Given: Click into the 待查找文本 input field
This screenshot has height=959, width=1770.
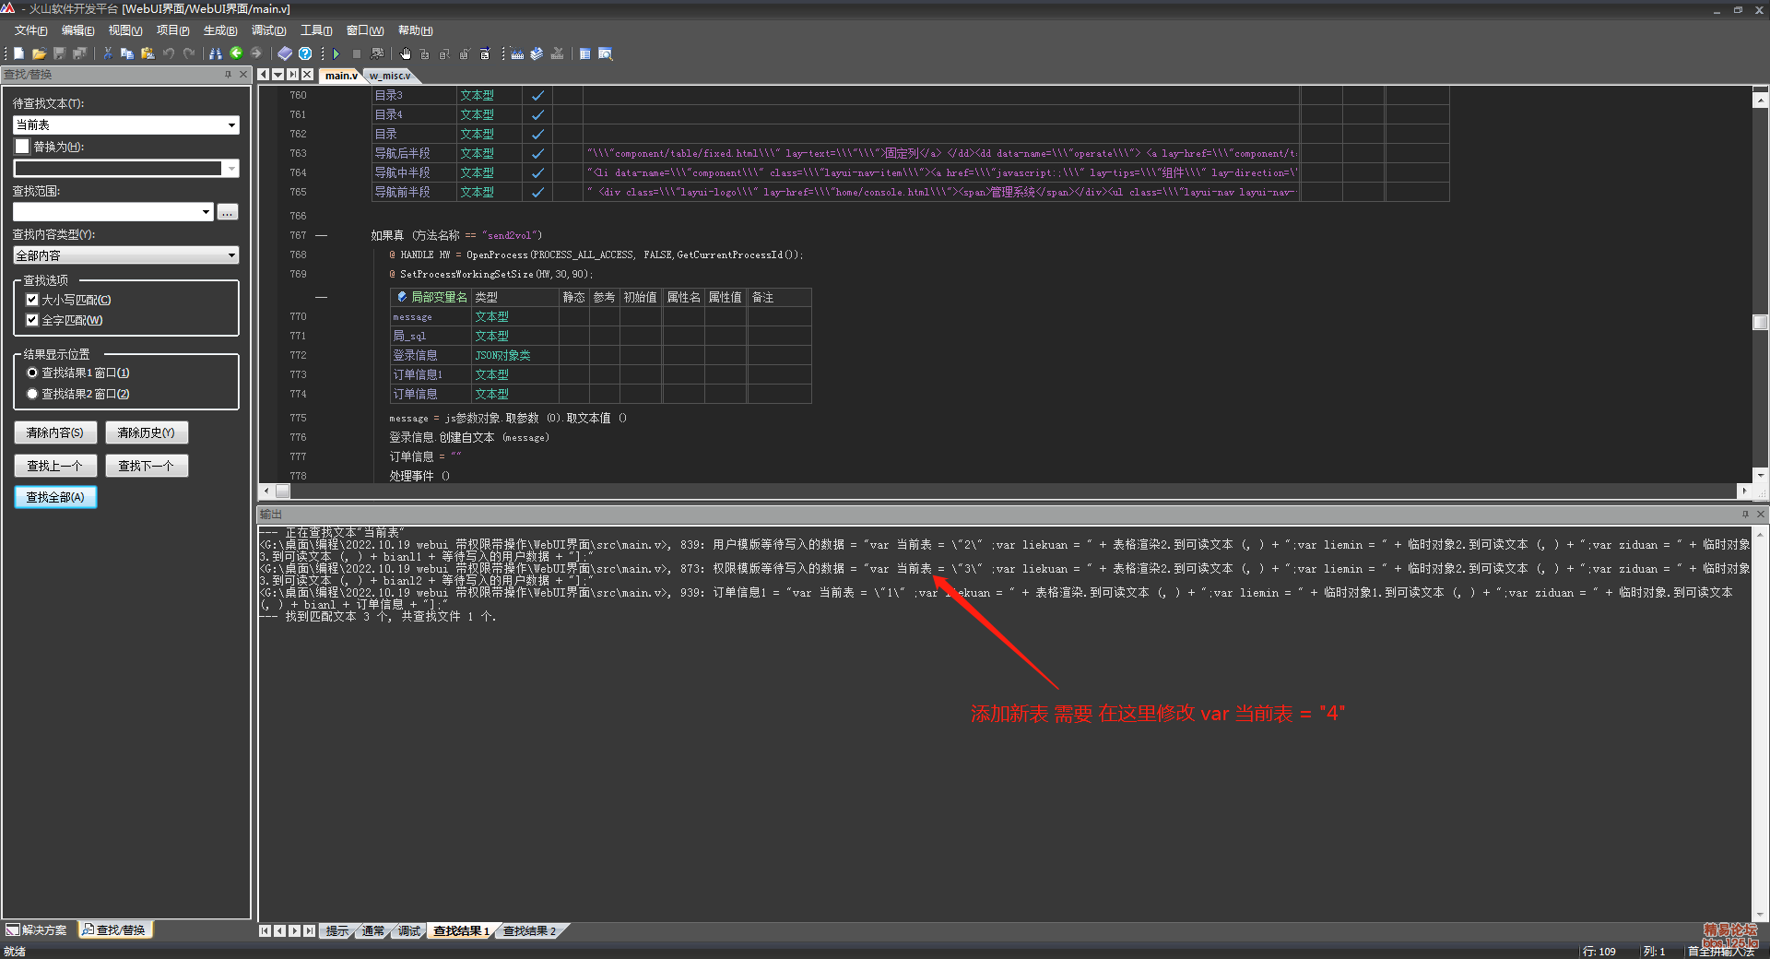Looking at the screenshot, I should pos(119,125).
